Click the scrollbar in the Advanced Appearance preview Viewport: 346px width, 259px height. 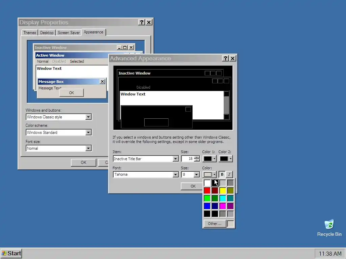click(x=226, y=105)
